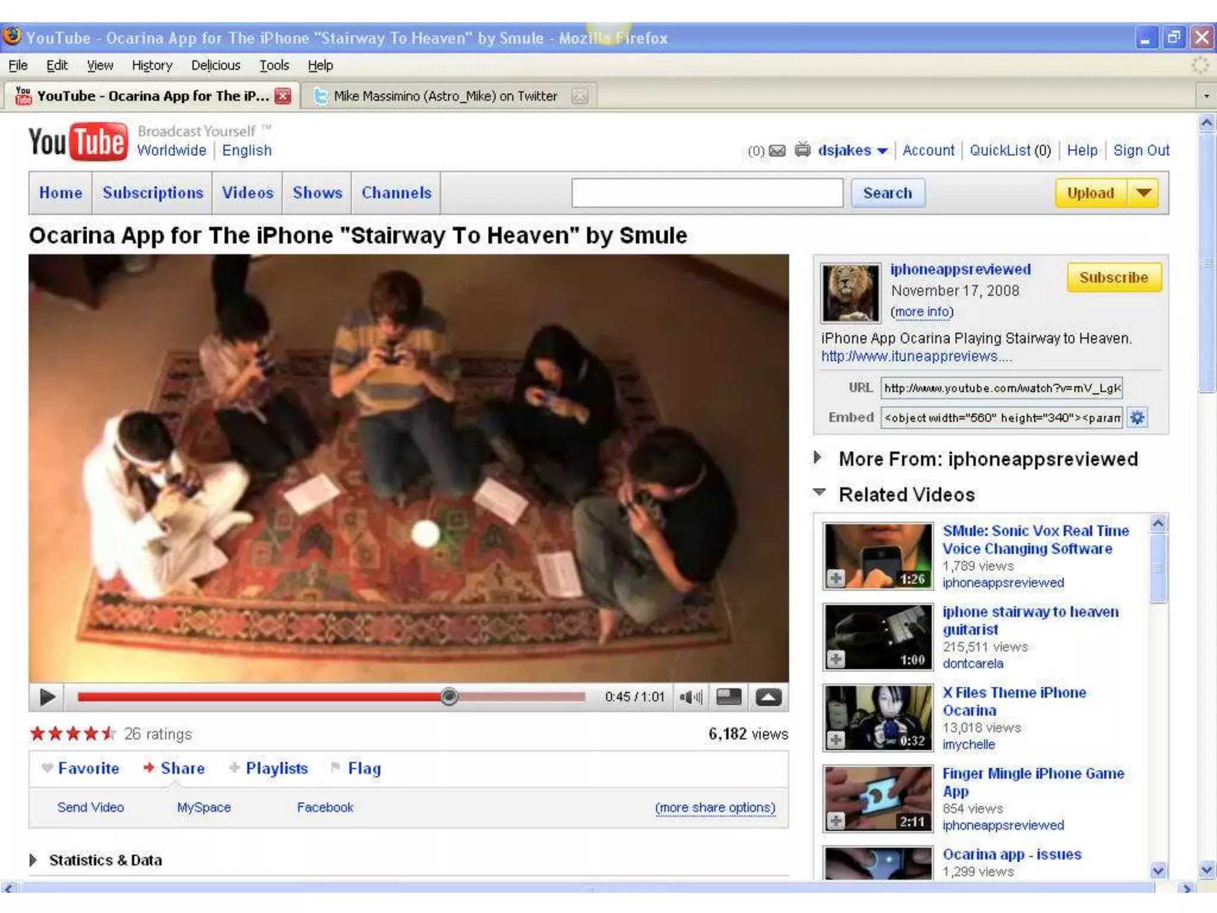Click the Flag icon link
1217x913 pixels.
[x=364, y=769]
